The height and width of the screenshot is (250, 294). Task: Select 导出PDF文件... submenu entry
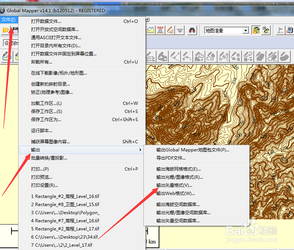click(x=196, y=158)
